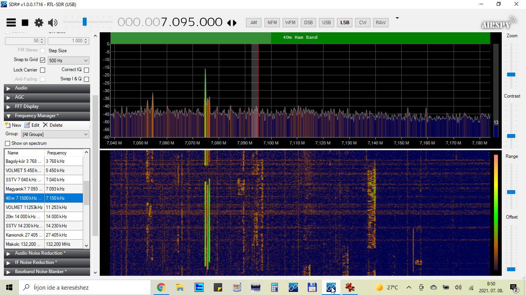Open the notification center icon
The height and width of the screenshot is (295, 526).
click(x=514, y=287)
